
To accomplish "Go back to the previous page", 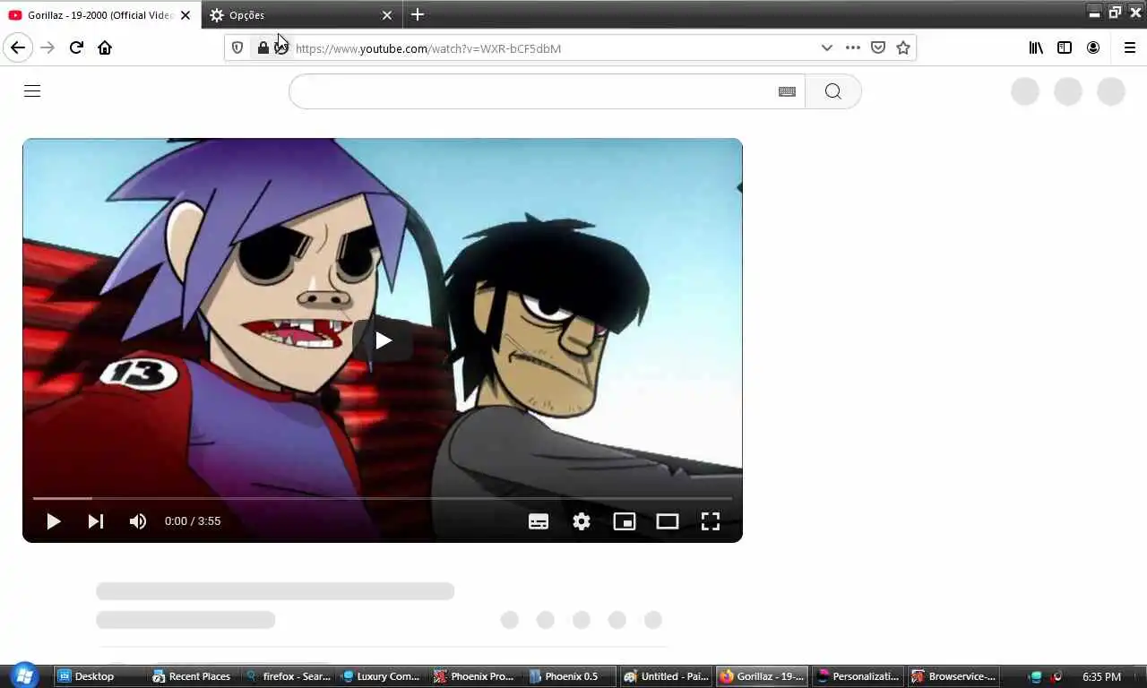I will [x=18, y=47].
